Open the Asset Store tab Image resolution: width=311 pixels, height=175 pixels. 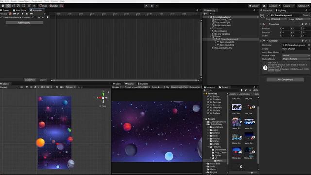[19, 10]
